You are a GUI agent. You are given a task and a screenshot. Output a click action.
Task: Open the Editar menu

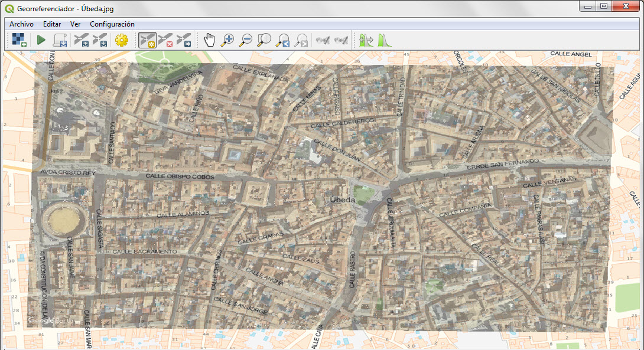tap(52, 24)
